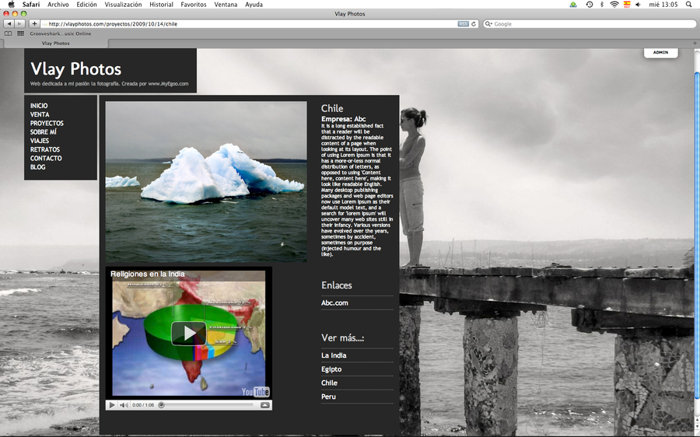Open the VENTA navigation link

pyautogui.click(x=40, y=114)
